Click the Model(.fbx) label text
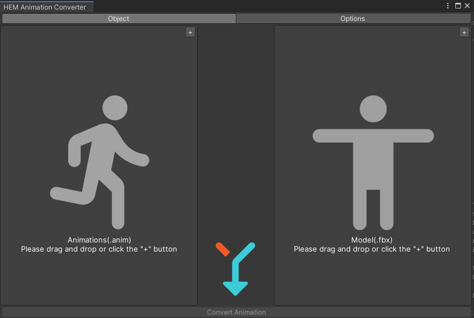 point(371,239)
